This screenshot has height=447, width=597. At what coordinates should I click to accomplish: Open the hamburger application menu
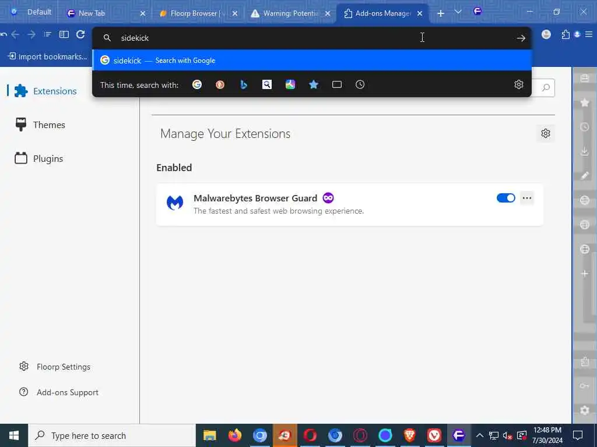pyautogui.click(x=589, y=34)
